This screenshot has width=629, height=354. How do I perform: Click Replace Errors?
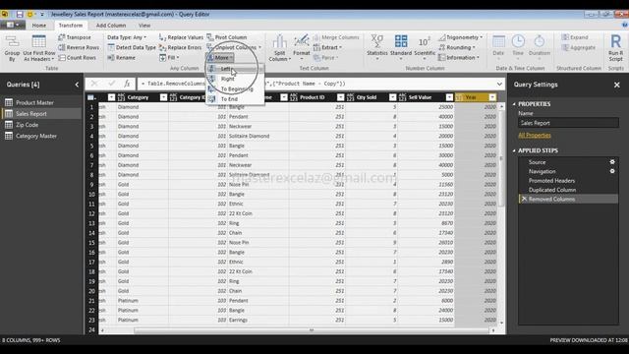180,47
